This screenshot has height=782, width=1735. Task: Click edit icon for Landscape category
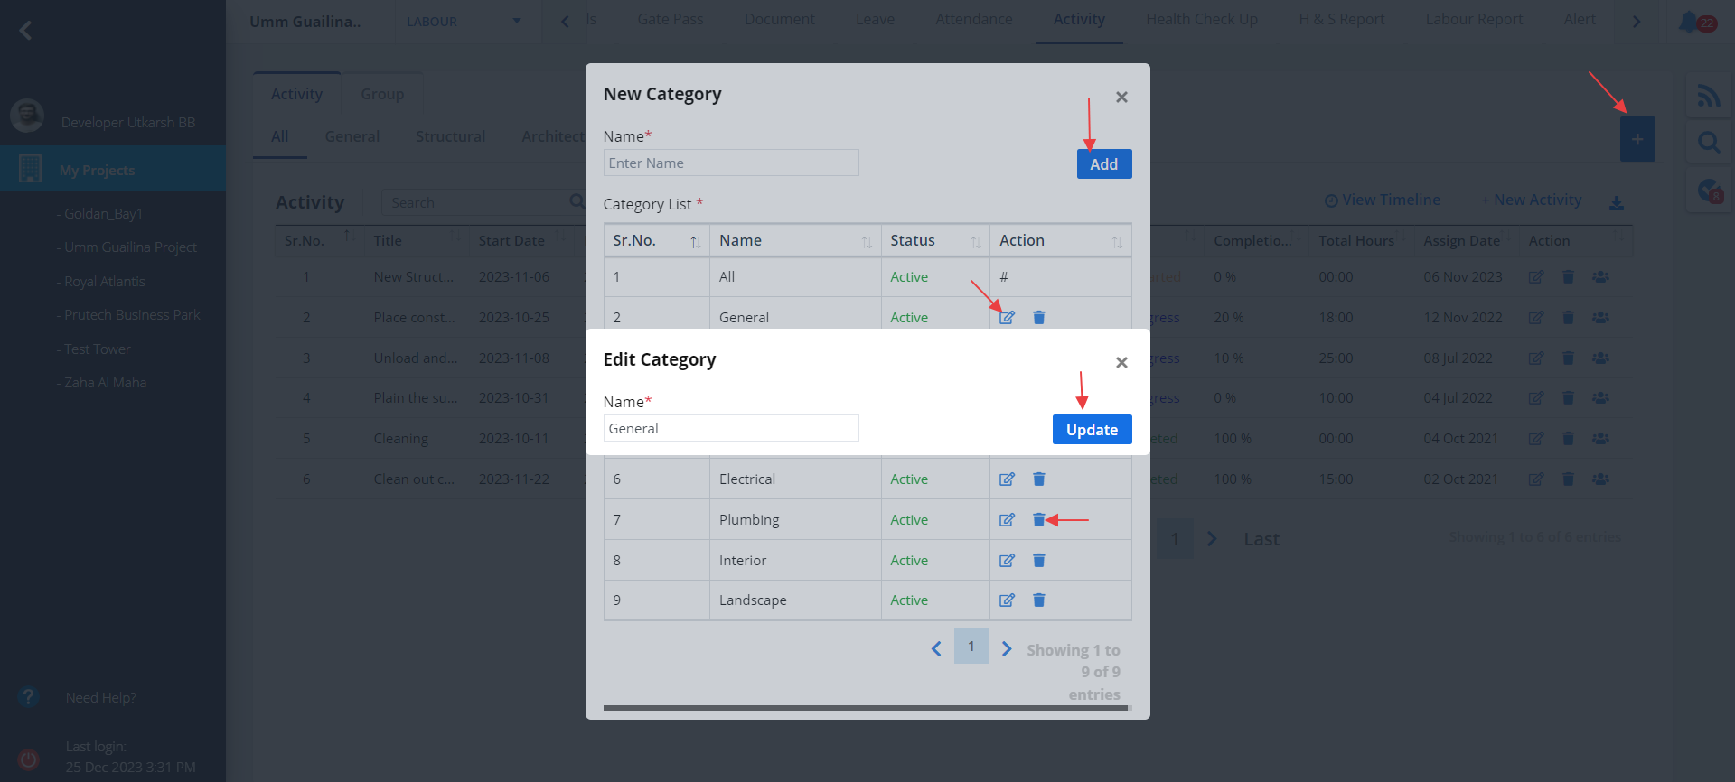(x=1007, y=600)
